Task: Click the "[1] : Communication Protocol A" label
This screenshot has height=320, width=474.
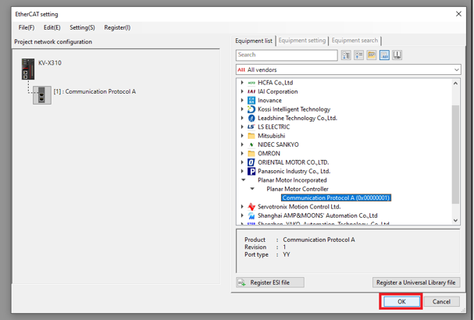Action: pyautogui.click(x=94, y=91)
